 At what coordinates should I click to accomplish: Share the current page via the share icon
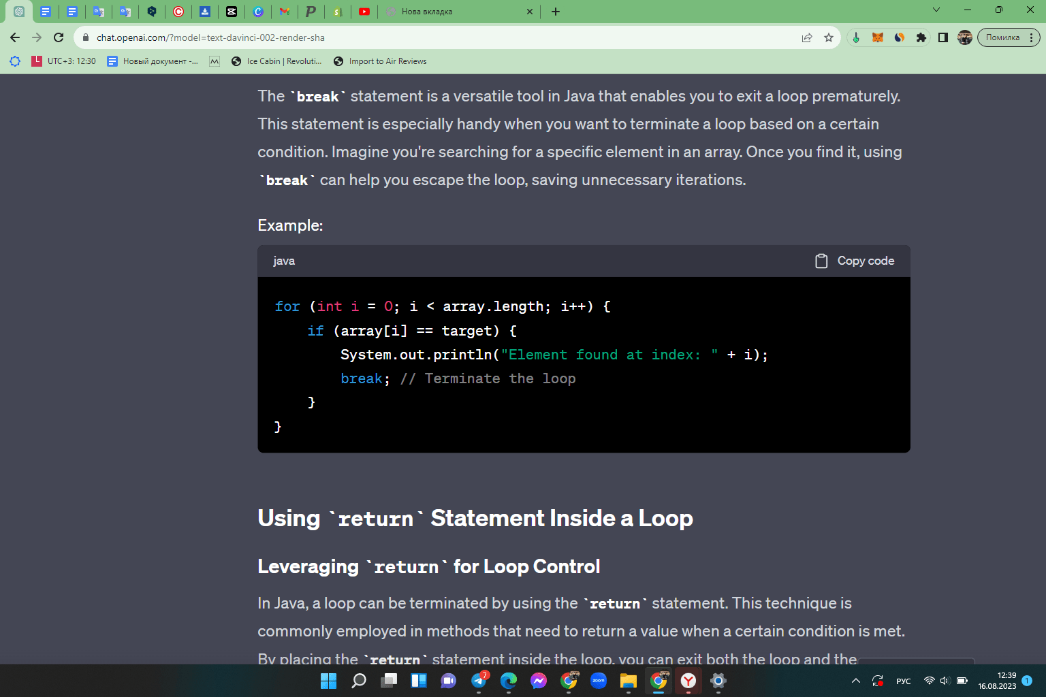point(806,37)
